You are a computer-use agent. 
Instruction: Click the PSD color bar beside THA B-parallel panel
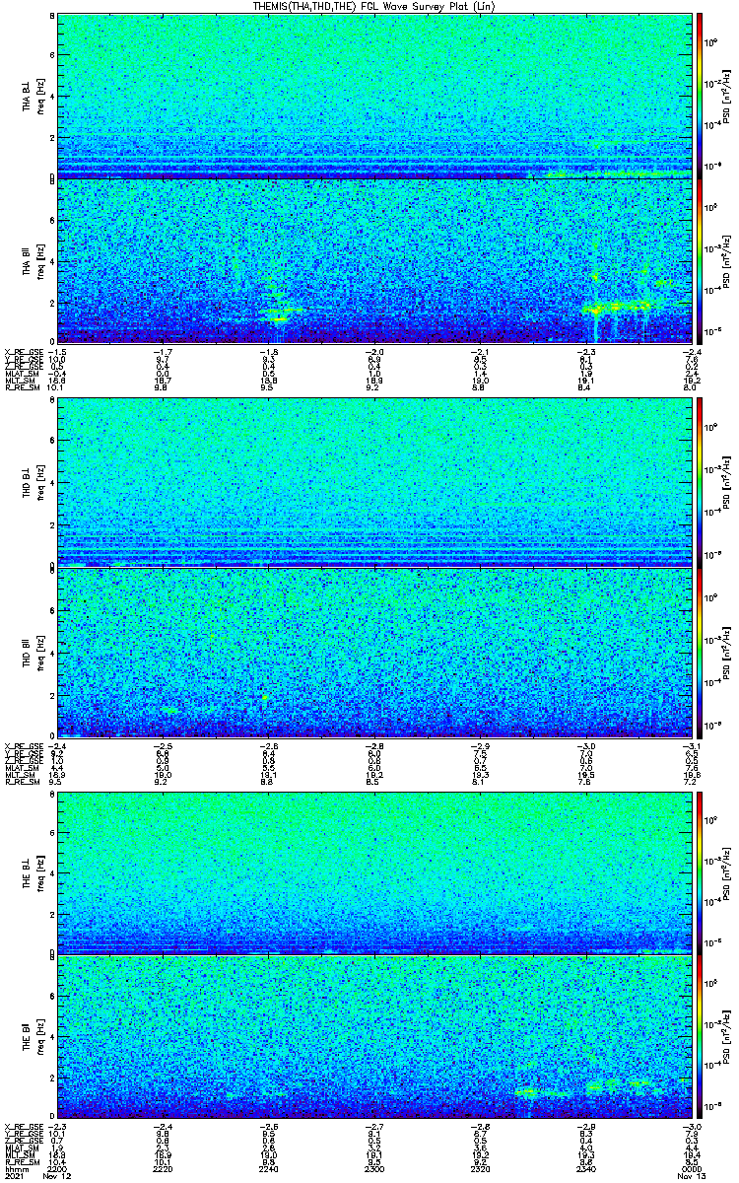[701, 261]
